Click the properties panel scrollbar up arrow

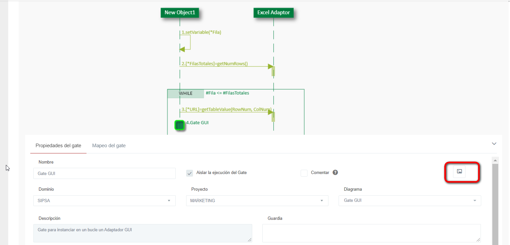[x=495, y=161]
